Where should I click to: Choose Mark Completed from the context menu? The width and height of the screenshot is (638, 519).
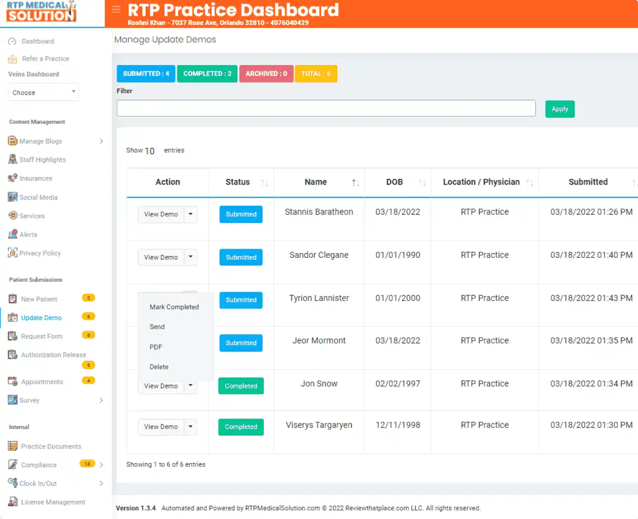[174, 307]
